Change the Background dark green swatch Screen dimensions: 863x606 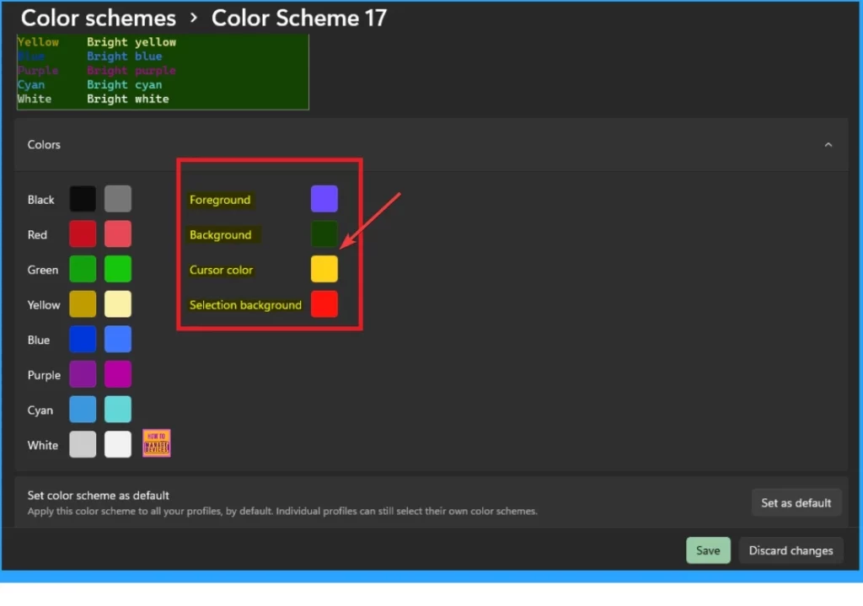tap(324, 234)
